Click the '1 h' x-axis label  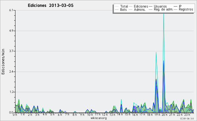[x=22, y=114]
